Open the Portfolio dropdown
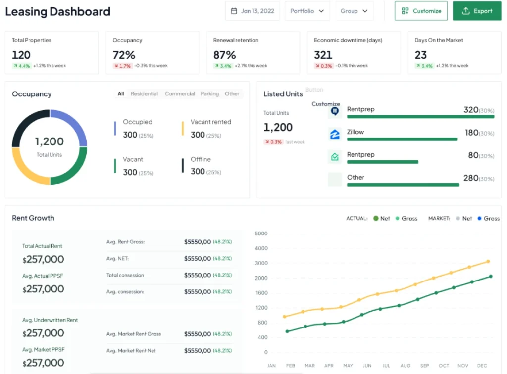 pyautogui.click(x=307, y=11)
